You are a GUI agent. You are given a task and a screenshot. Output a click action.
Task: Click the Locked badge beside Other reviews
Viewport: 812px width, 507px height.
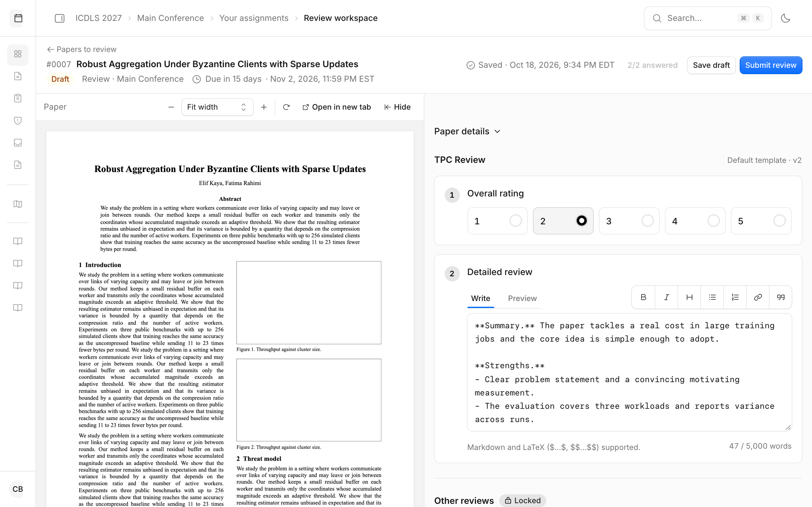coord(522,500)
